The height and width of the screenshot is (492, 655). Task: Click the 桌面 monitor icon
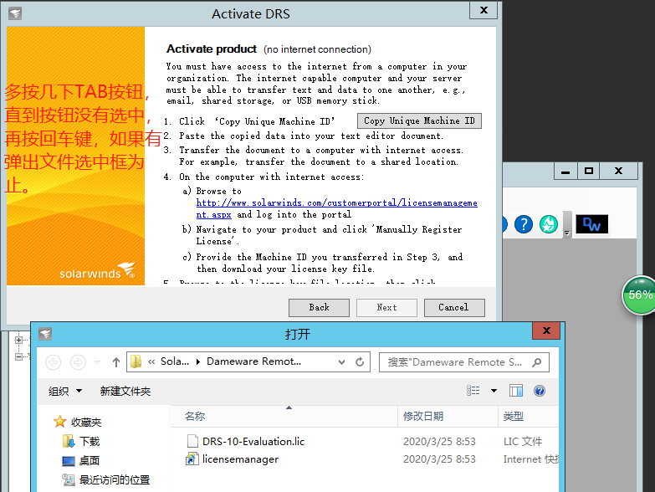coord(68,461)
